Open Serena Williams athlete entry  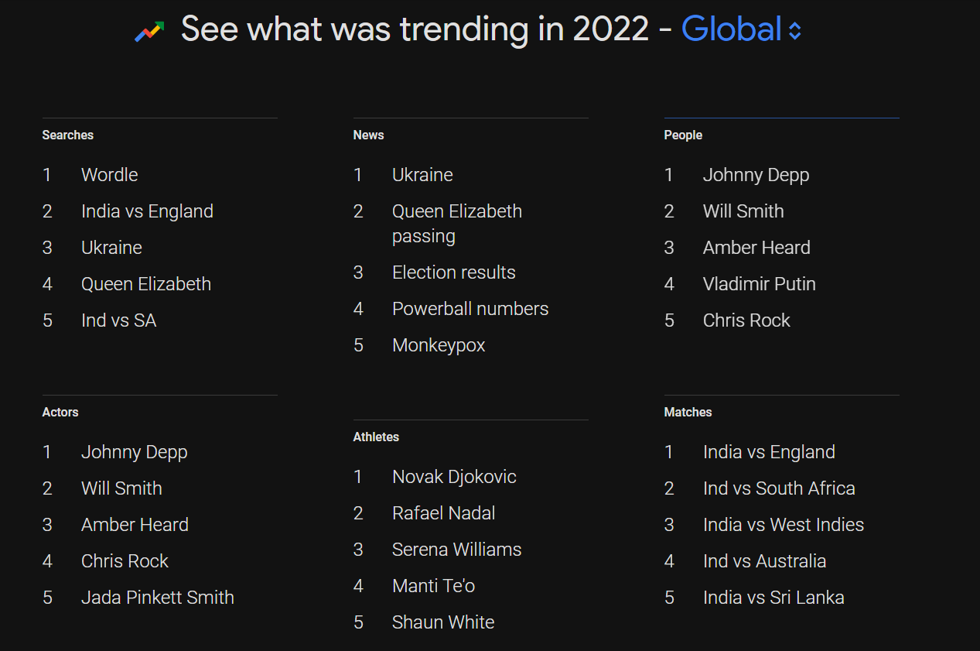click(456, 550)
